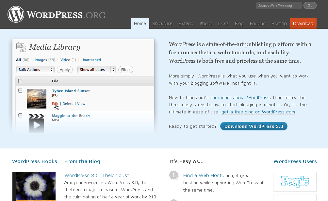
Task: Open the WordPress book cover image
Action: click(34, 186)
